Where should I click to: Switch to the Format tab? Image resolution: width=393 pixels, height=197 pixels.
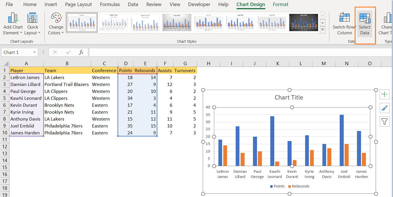[x=280, y=4]
